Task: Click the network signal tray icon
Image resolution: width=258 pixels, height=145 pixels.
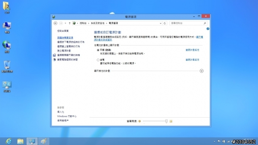Action: point(228,141)
